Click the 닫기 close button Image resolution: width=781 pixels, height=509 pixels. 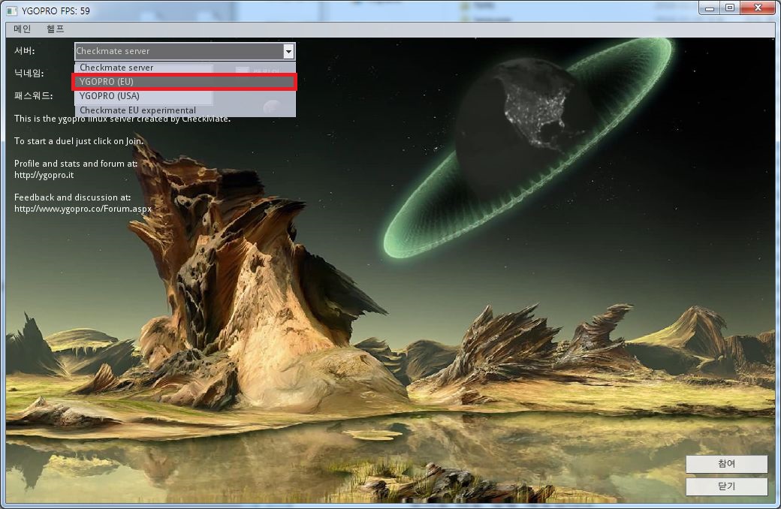tap(726, 486)
